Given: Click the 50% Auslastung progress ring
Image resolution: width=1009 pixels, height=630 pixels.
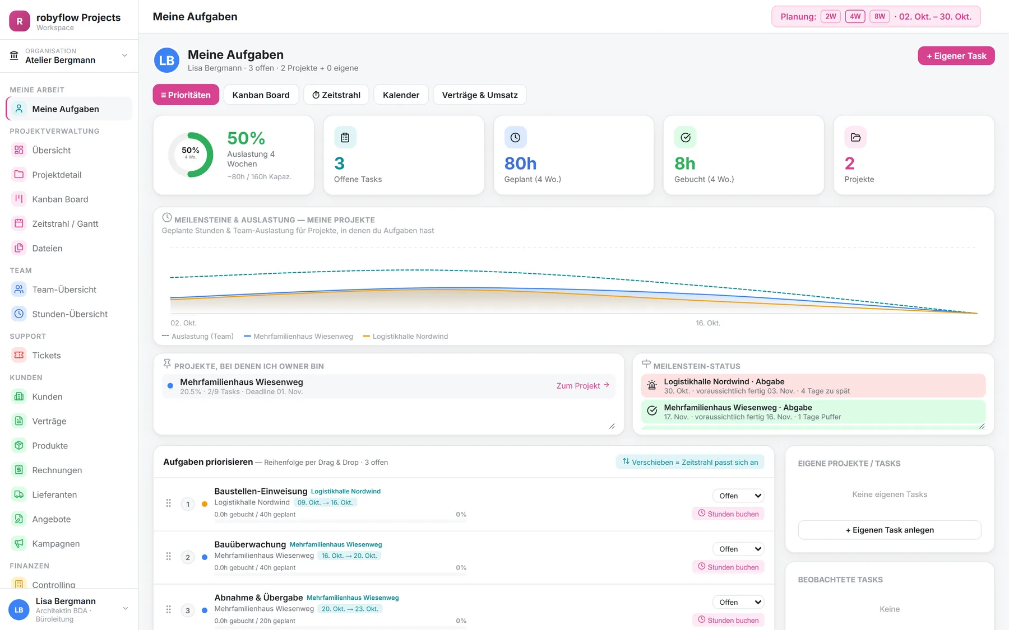Looking at the screenshot, I should pos(191,155).
